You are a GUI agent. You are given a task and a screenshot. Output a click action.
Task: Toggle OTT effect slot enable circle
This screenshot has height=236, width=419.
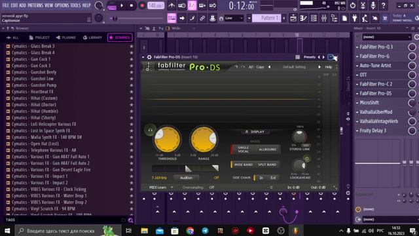point(412,75)
